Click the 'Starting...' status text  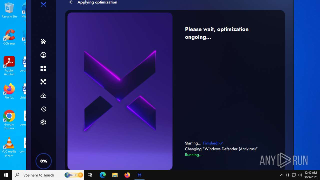click(x=193, y=143)
